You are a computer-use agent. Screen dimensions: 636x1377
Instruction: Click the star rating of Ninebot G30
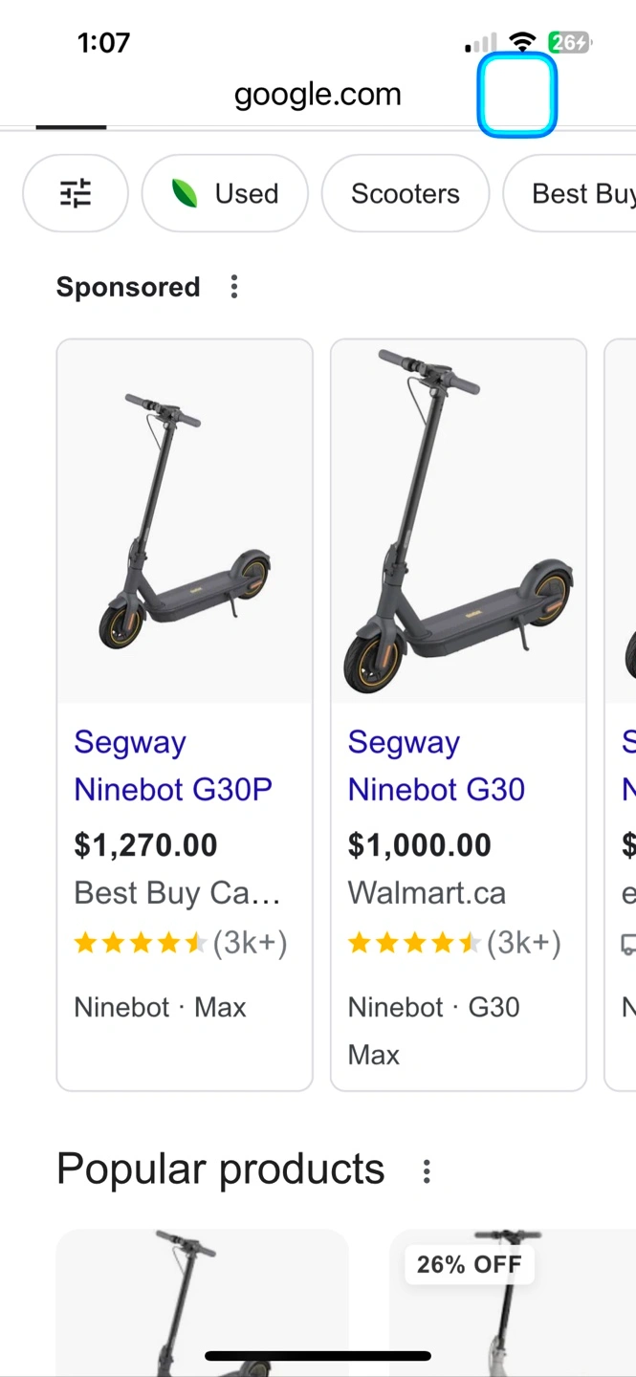click(x=414, y=944)
